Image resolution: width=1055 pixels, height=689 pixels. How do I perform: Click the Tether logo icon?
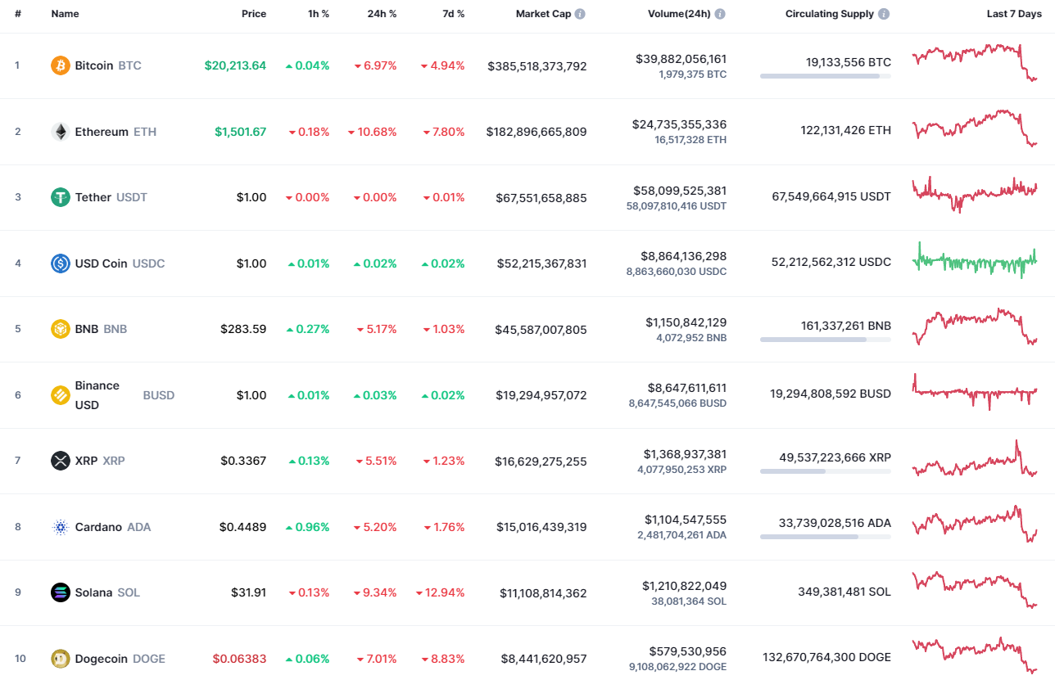(60, 196)
